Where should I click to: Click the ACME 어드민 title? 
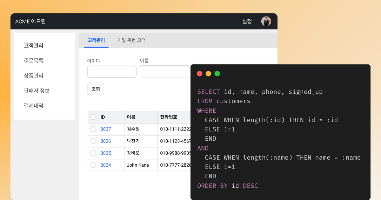tap(30, 22)
